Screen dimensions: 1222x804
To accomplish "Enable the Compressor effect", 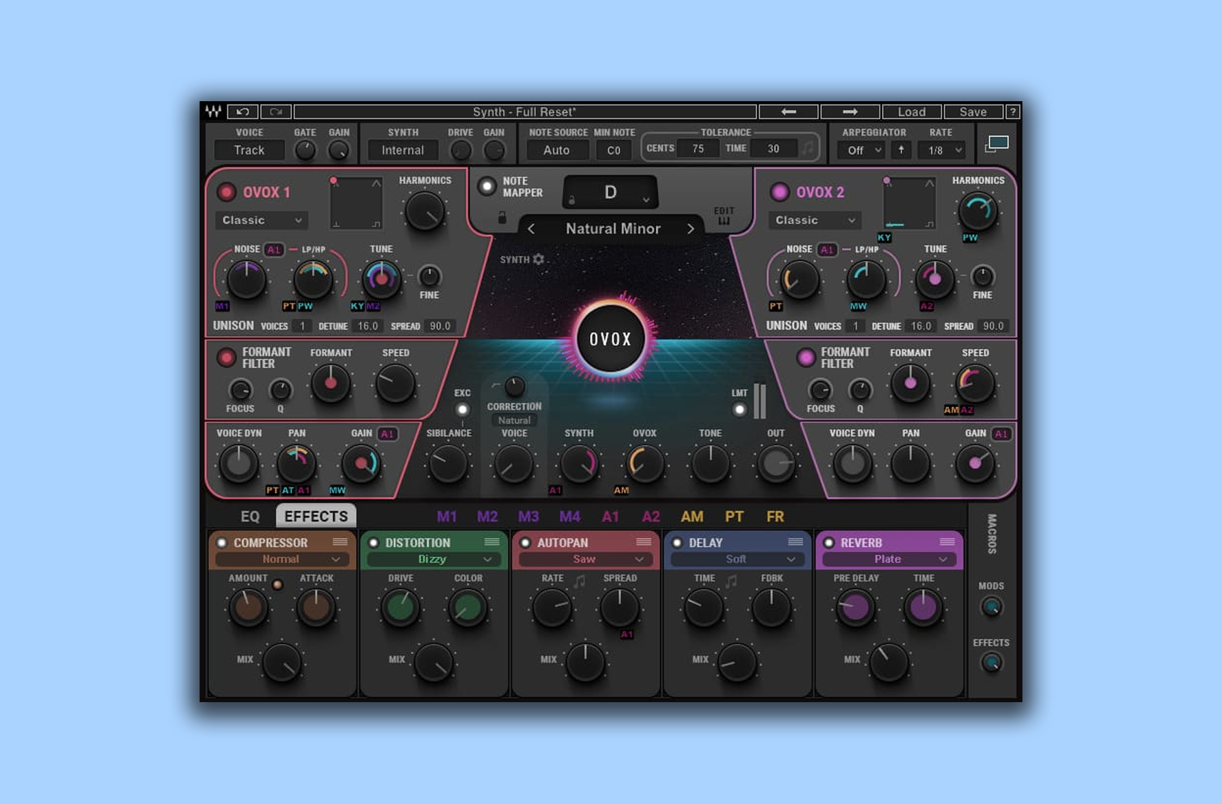I will click(222, 543).
